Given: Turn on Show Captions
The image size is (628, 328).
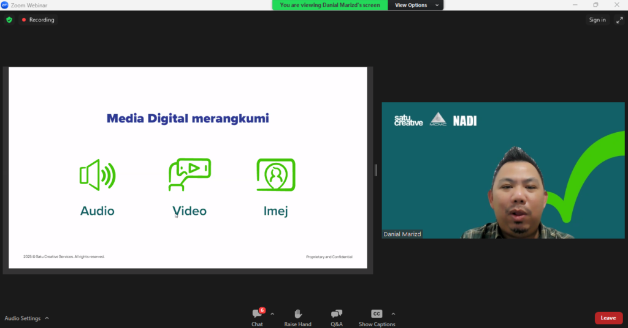Looking at the screenshot, I should click(x=377, y=318).
